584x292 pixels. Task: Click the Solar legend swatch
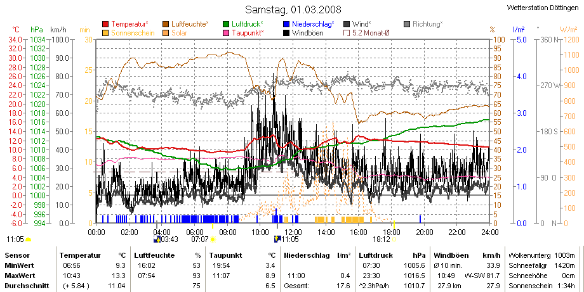(x=166, y=33)
